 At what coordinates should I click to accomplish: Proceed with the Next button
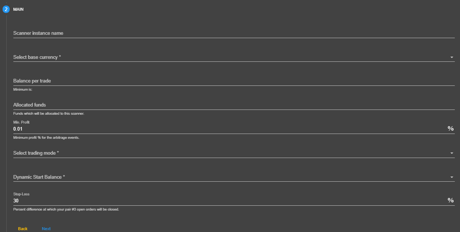click(x=46, y=229)
